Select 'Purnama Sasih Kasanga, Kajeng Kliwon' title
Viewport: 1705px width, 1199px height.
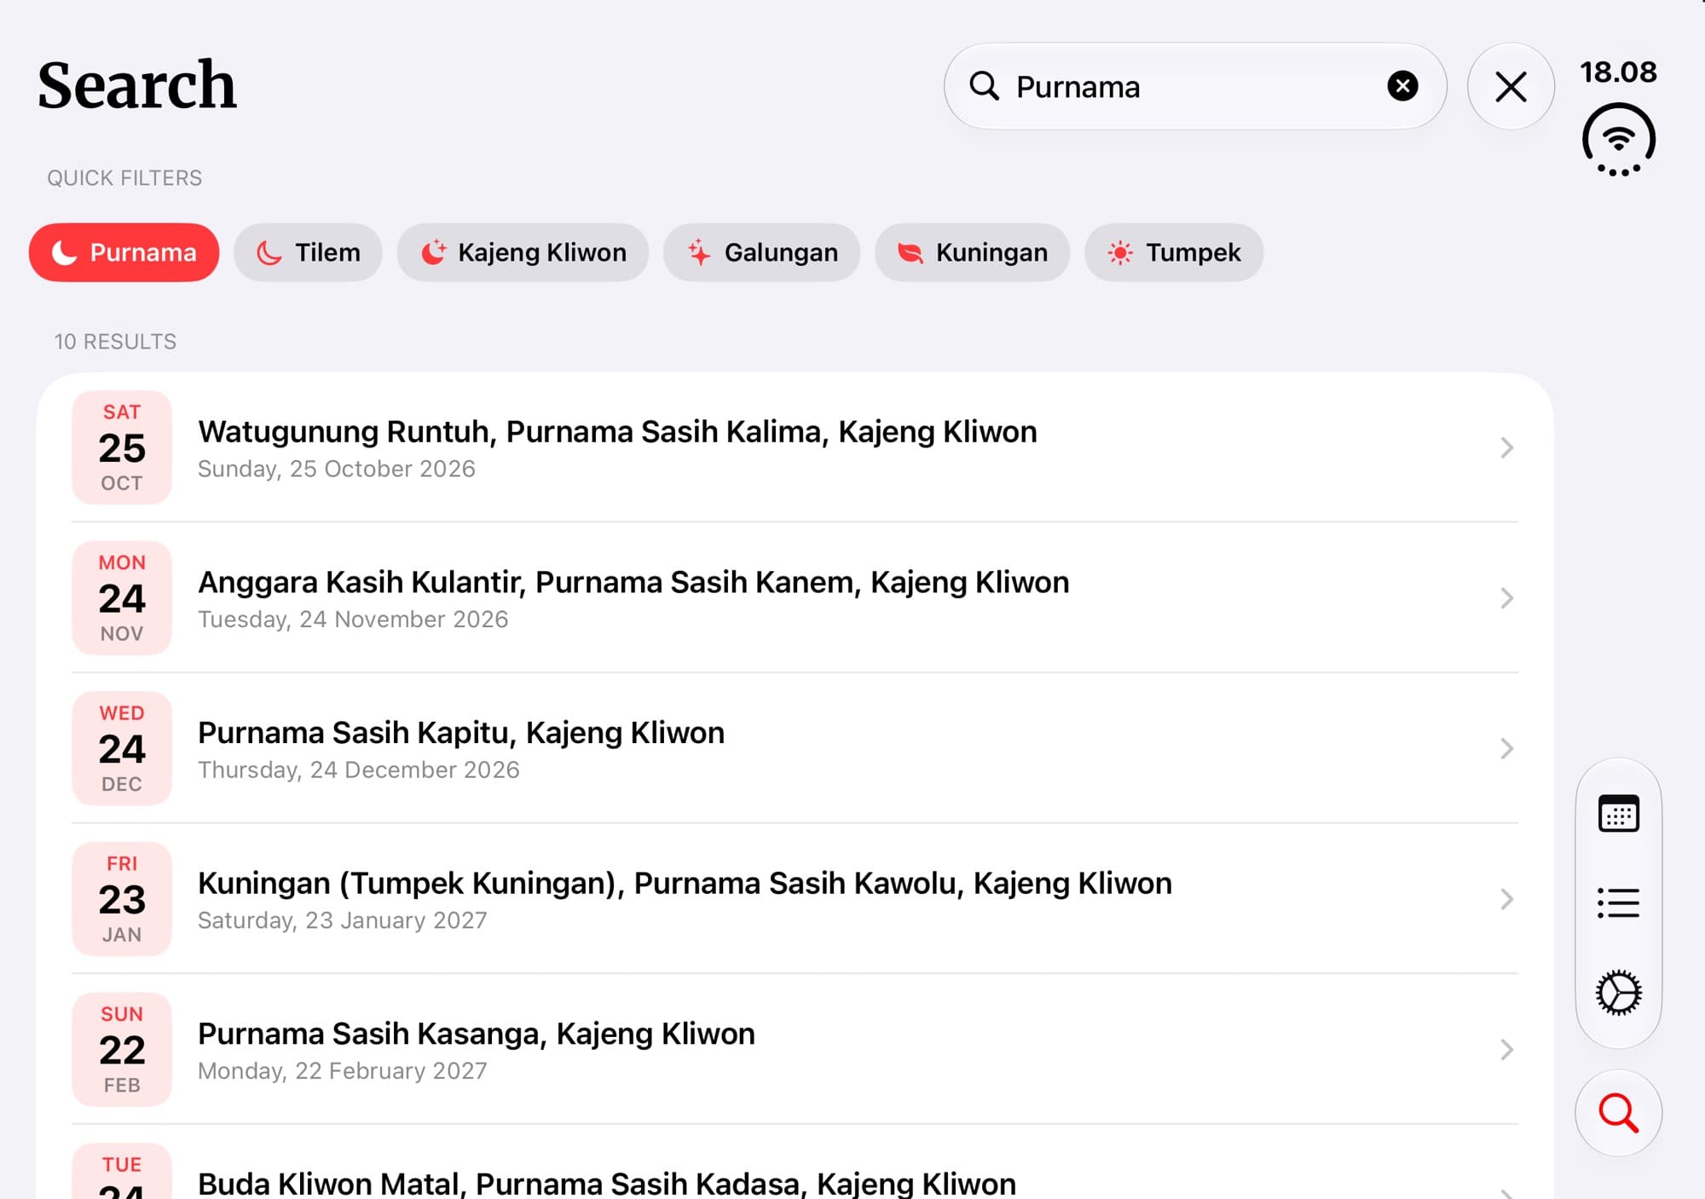tap(477, 1034)
